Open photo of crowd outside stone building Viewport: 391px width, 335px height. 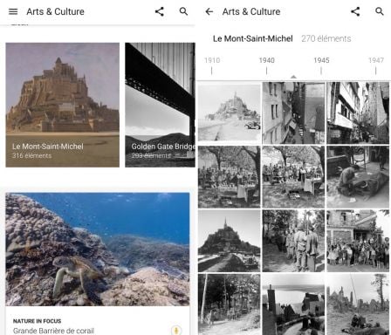coord(358,241)
